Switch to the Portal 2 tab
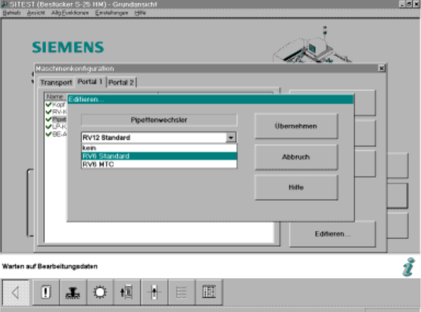 [x=121, y=83]
